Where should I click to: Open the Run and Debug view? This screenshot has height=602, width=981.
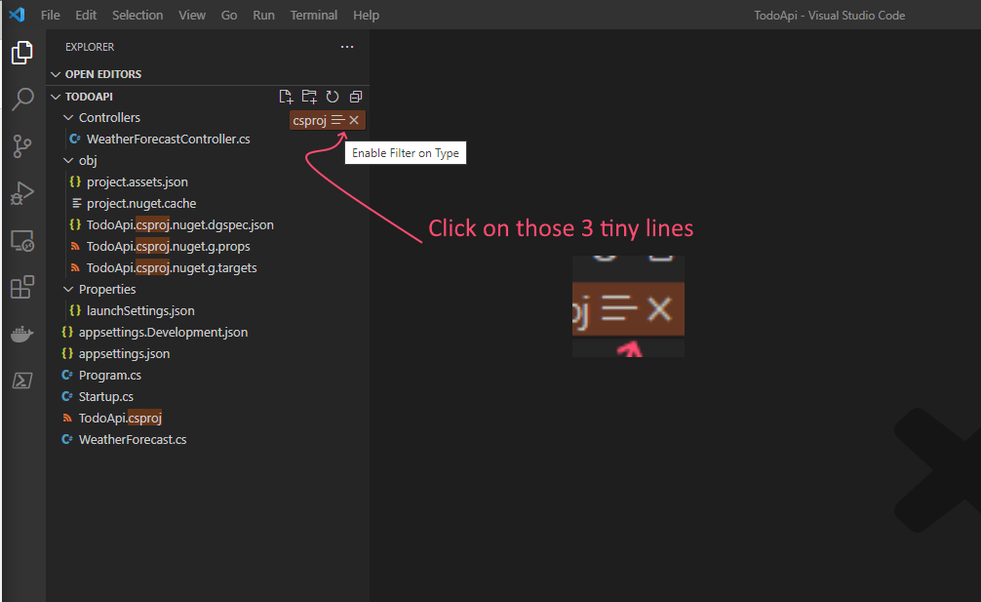click(21, 193)
